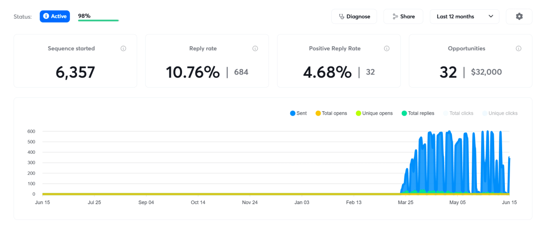The height and width of the screenshot is (226, 560).
Task: Click the Opportunities card title
Action: pos(466,48)
